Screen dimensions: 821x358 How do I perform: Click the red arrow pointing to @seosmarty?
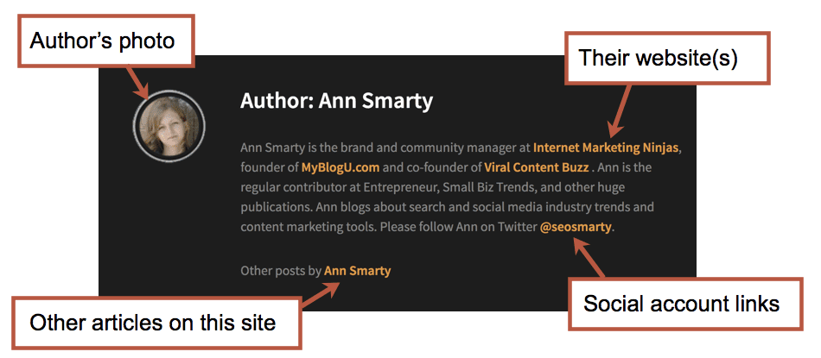point(589,258)
